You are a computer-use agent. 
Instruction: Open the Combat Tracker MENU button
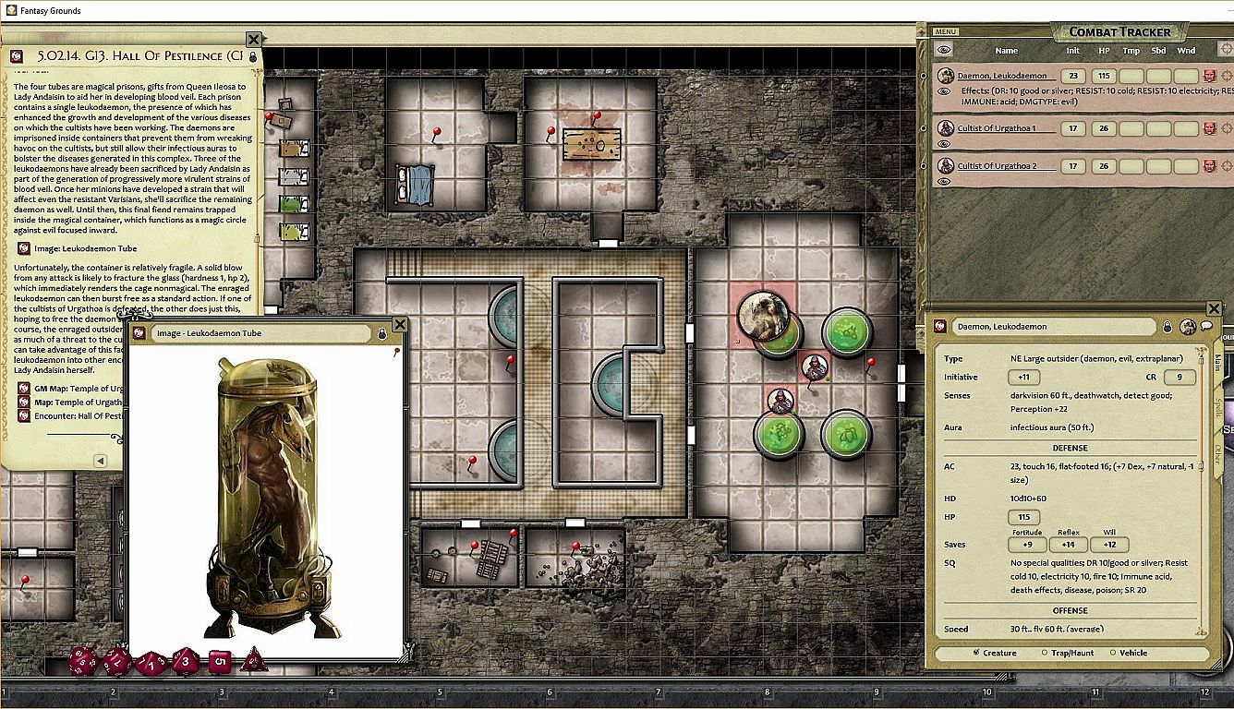click(946, 31)
